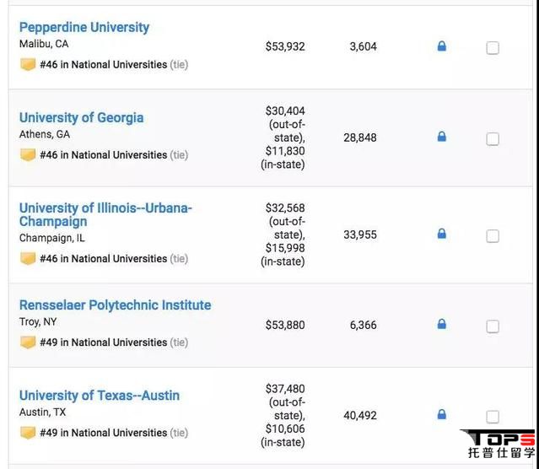Click the lock icon for Illinois Urbana-Champaign
The width and height of the screenshot is (539, 469).
(442, 234)
